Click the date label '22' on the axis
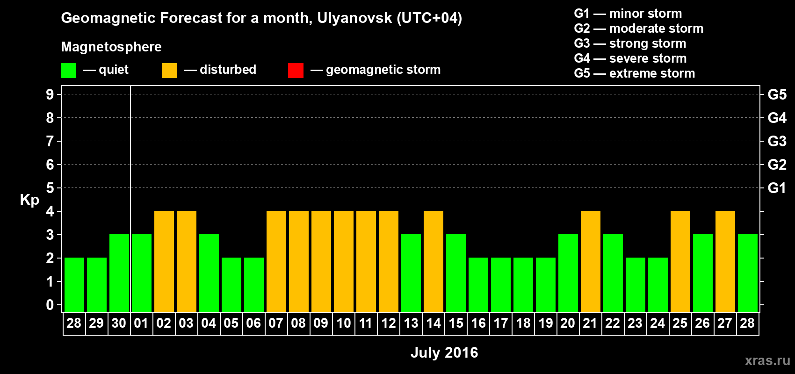Image resolution: width=795 pixels, height=374 pixels. pos(613,324)
